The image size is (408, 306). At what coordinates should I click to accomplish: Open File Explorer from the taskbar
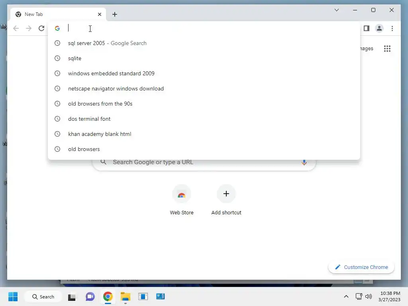click(x=126, y=296)
